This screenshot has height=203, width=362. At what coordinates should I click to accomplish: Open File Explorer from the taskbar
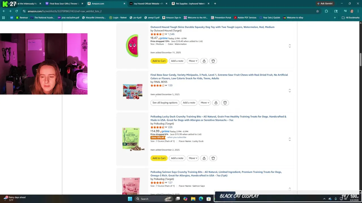point(193,199)
